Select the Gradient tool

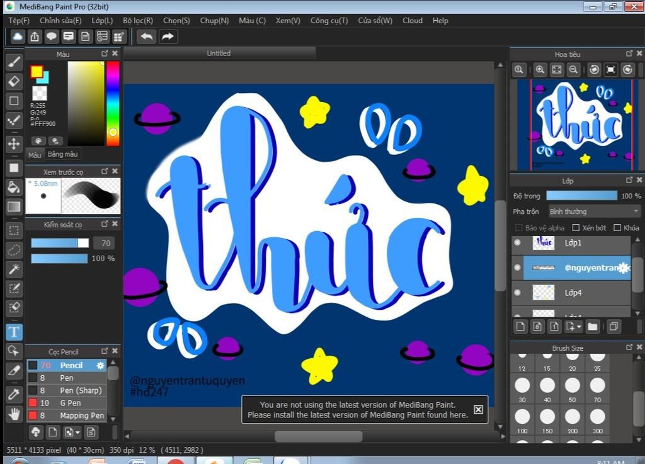click(x=14, y=207)
